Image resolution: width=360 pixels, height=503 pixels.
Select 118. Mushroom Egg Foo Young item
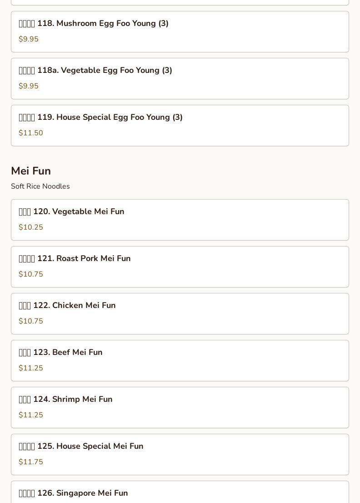pos(180,32)
